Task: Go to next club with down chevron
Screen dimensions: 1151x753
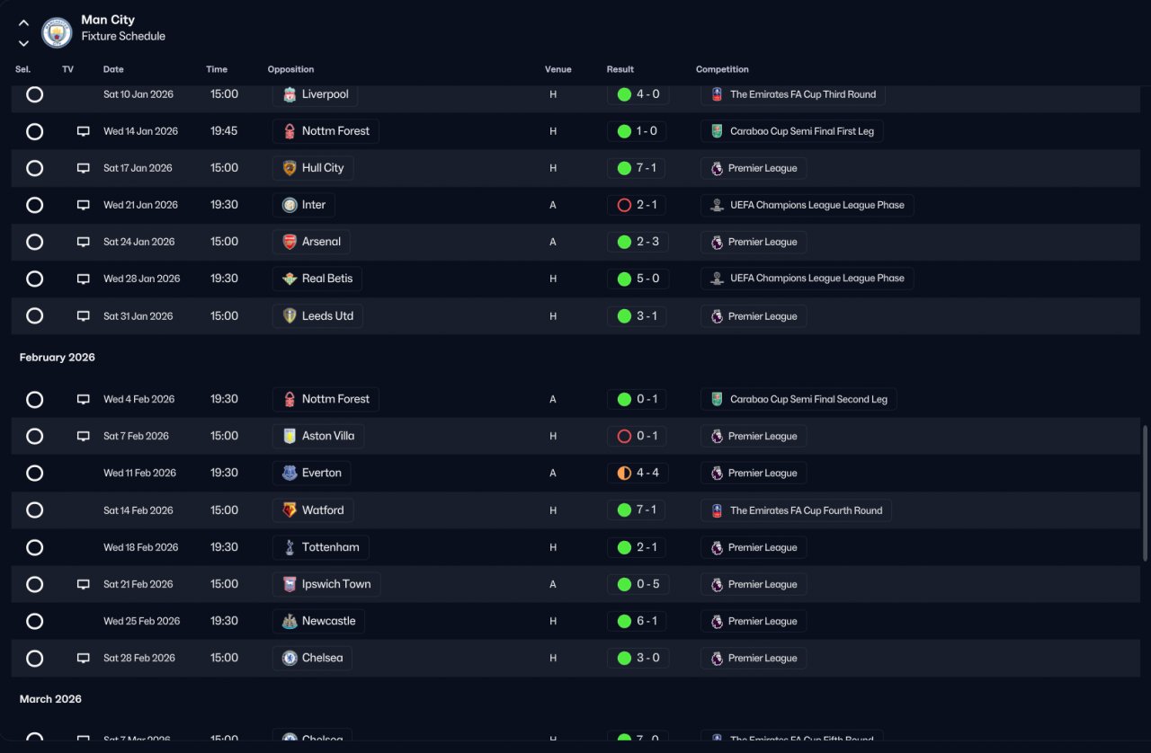Action: click(x=23, y=42)
